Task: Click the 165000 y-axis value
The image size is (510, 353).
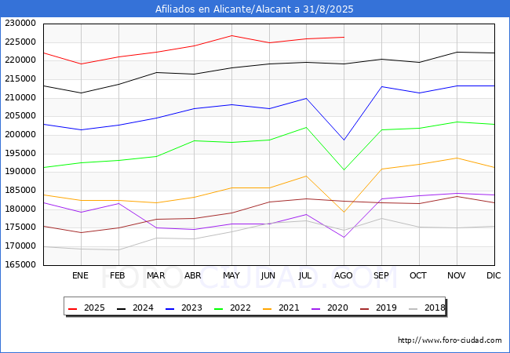Action: tap(20, 264)
